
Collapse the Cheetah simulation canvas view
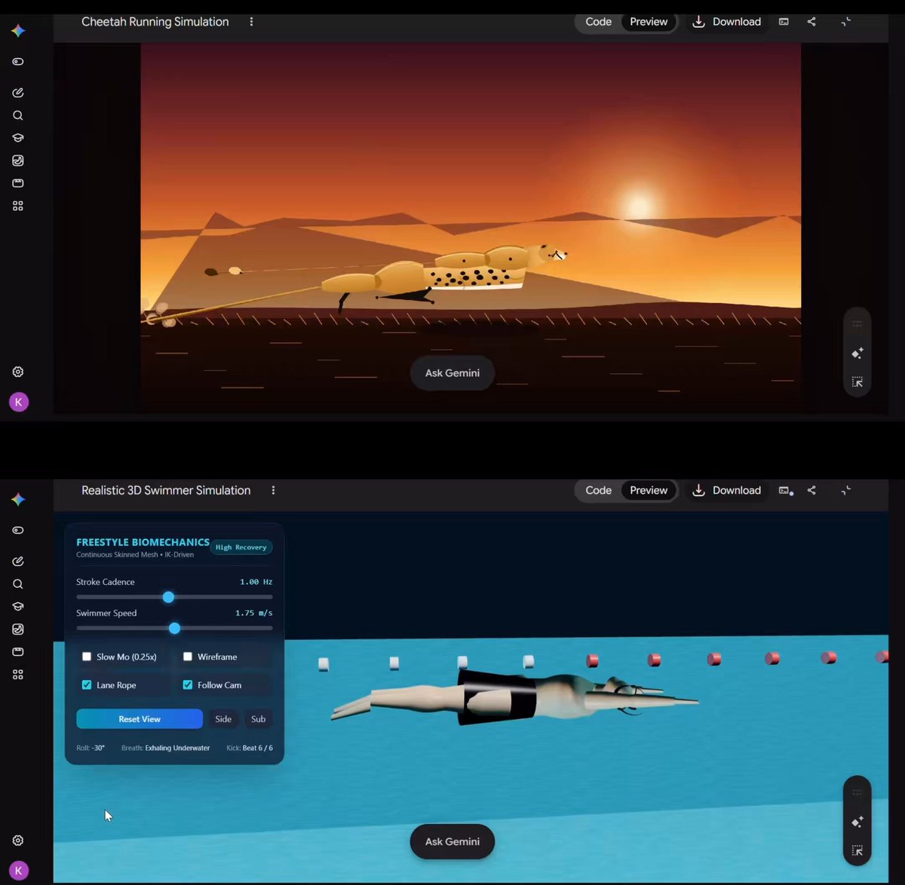[846, 22]
